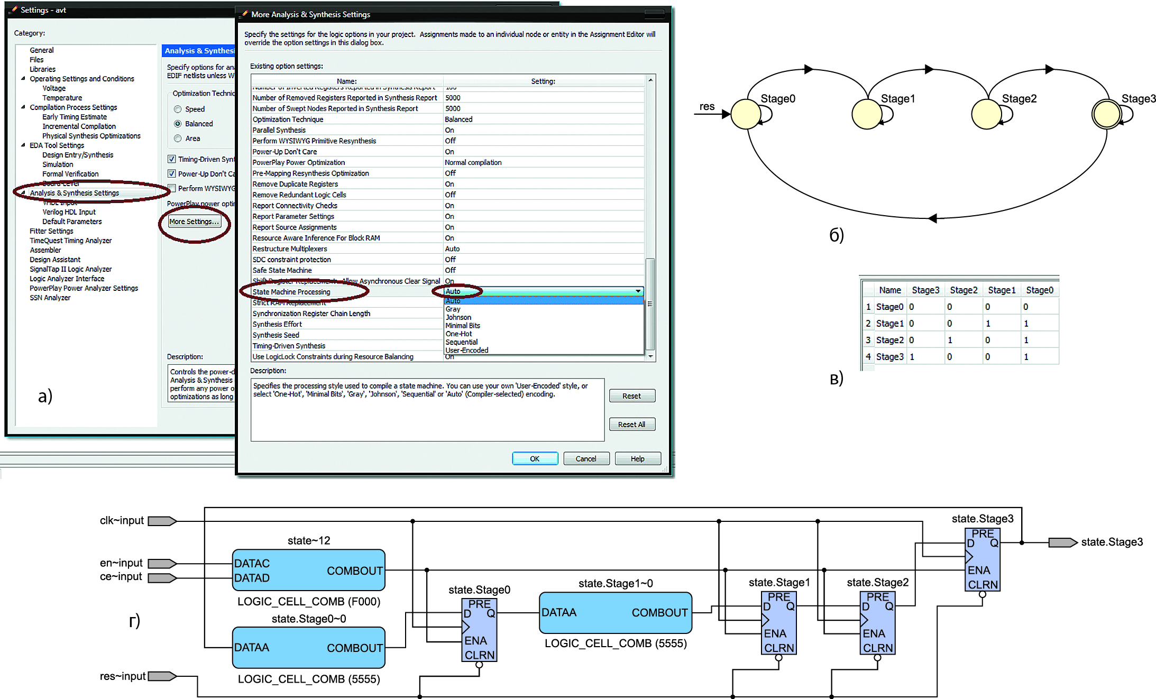Click the clk~input pin symbol

point(162,521)
